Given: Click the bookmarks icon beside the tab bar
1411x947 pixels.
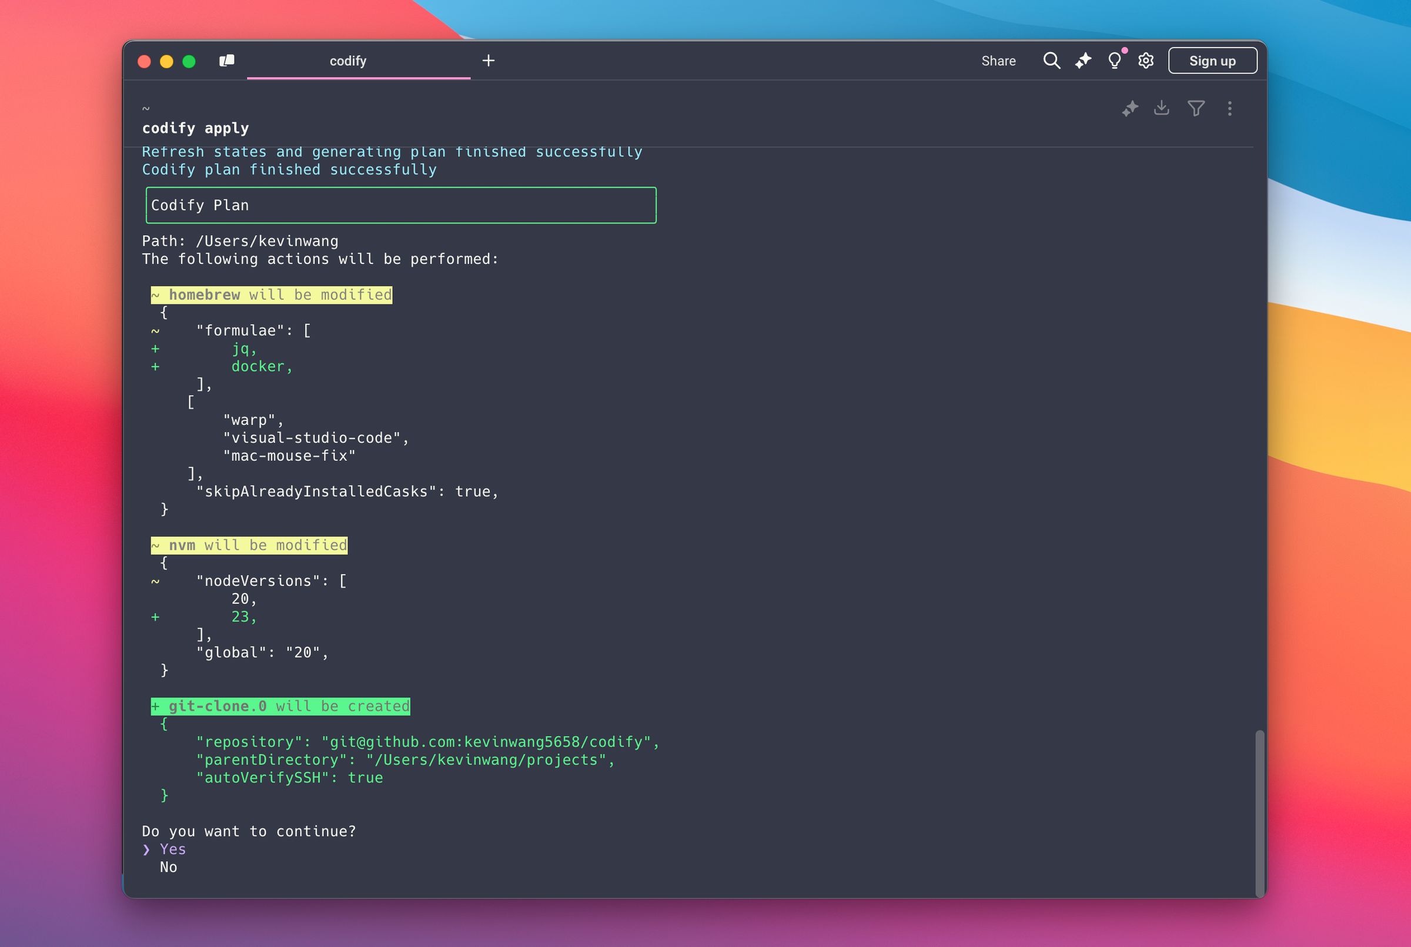Looking at the screenshot, I should tap(227, 61).
